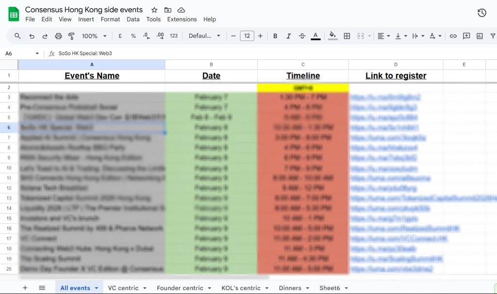Select column A header
497x294 pixels.
coord(92,65)
